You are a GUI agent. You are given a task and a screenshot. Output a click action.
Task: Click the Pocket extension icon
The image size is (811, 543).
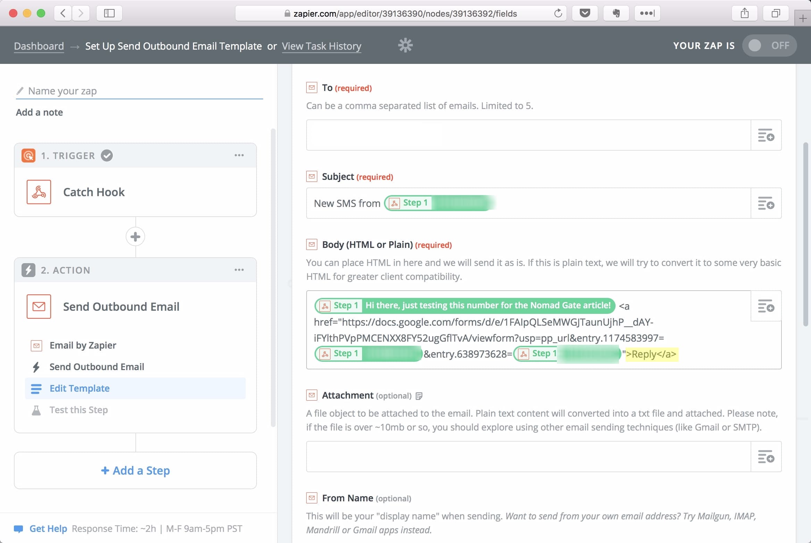[585, 14]
